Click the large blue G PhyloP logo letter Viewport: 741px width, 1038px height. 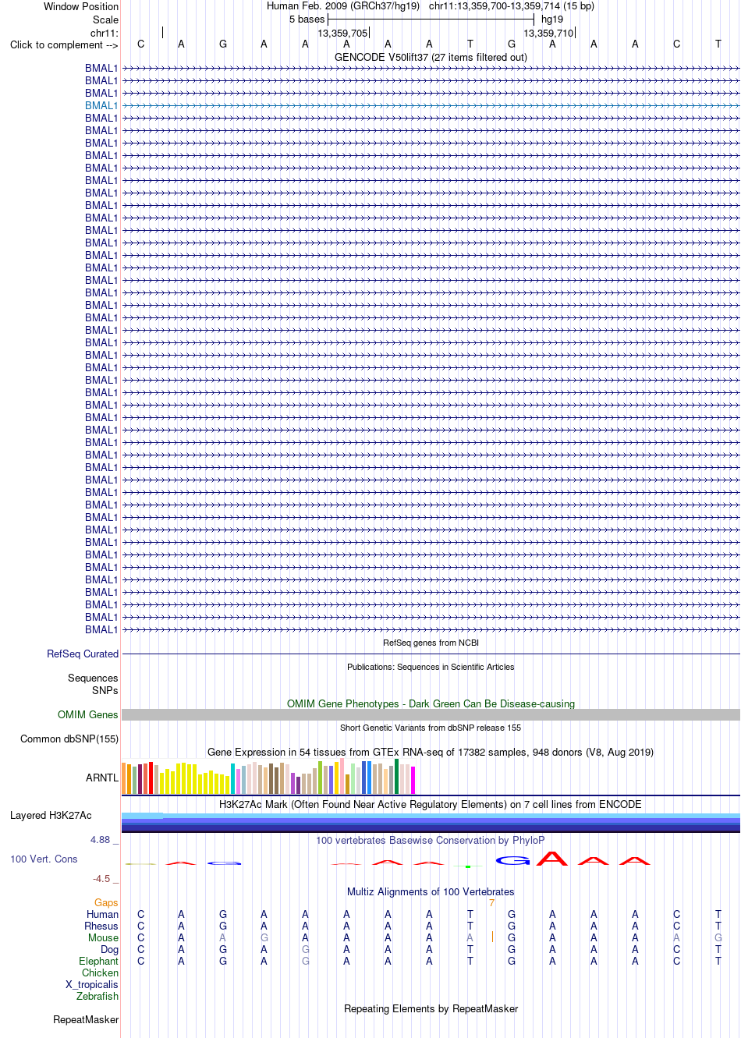pos(512,860)
